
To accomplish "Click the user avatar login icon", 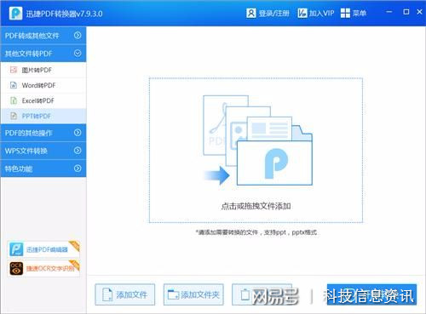I will click(x=251, y=13).
